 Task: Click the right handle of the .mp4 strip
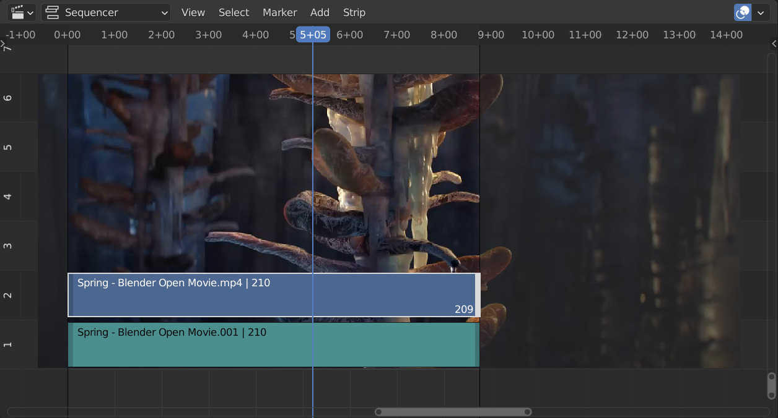pyautogui.click(x=478, y=295)
